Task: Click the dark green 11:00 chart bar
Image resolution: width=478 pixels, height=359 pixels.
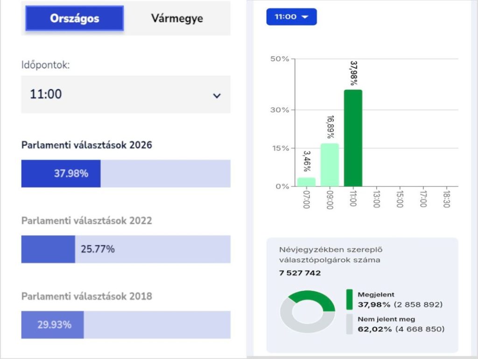Action: coord(353,138)
